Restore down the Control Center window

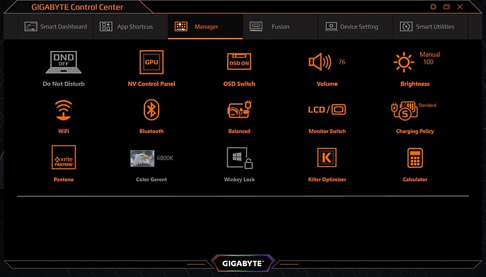pos(447,7)
